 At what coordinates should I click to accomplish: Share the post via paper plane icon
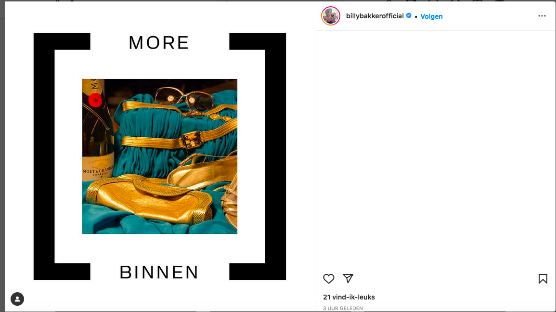click(x=348, y=278)
